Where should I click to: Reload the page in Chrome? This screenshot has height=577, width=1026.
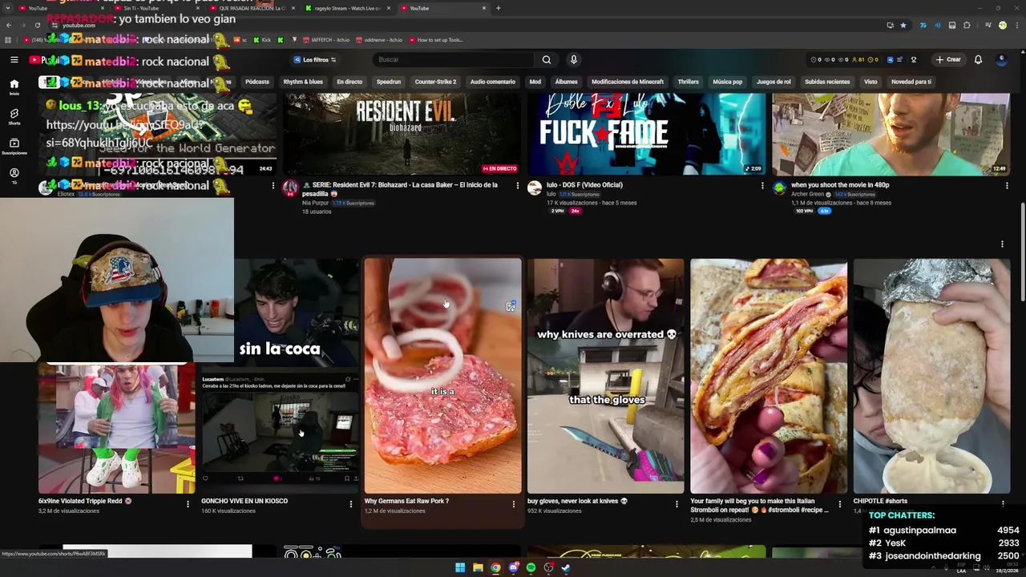pyautogui.click(x=37, y=25)
